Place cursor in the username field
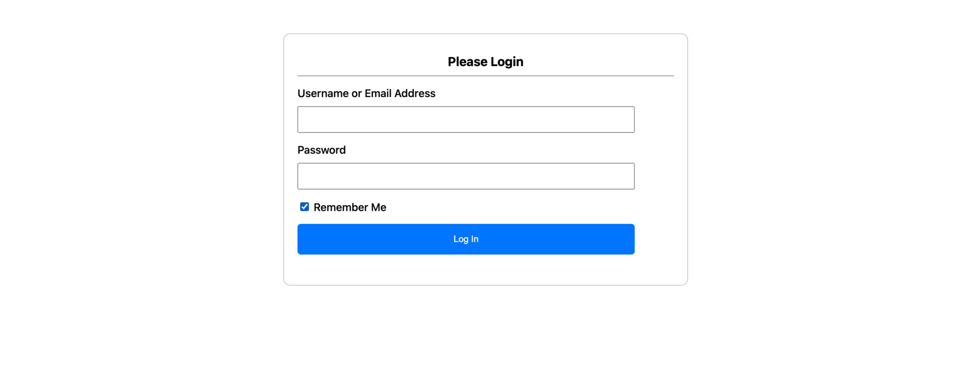 click(466, 119)
